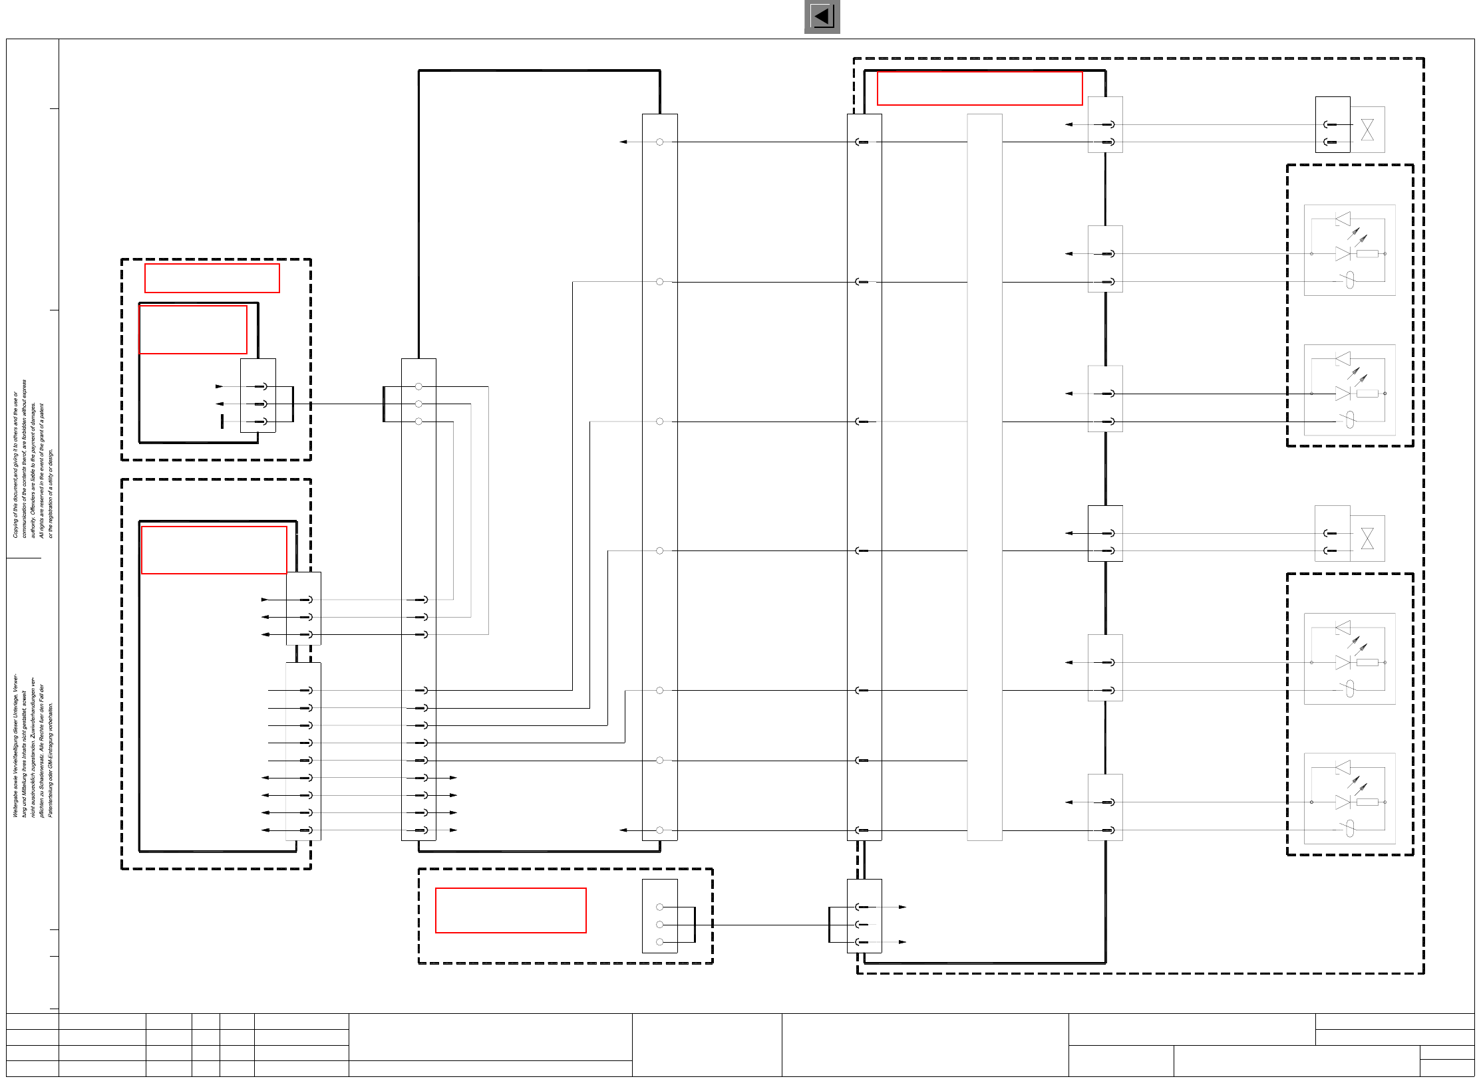Screen dimensions: 1479x1081
Task: Click the nine-pin connector in lower-left module
Action: pyautogui.click(x=303, y=751)
